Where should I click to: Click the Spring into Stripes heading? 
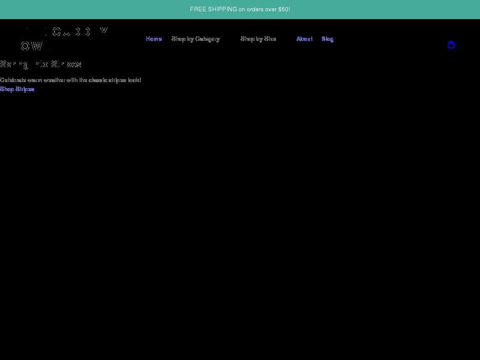tap(41, 64)
